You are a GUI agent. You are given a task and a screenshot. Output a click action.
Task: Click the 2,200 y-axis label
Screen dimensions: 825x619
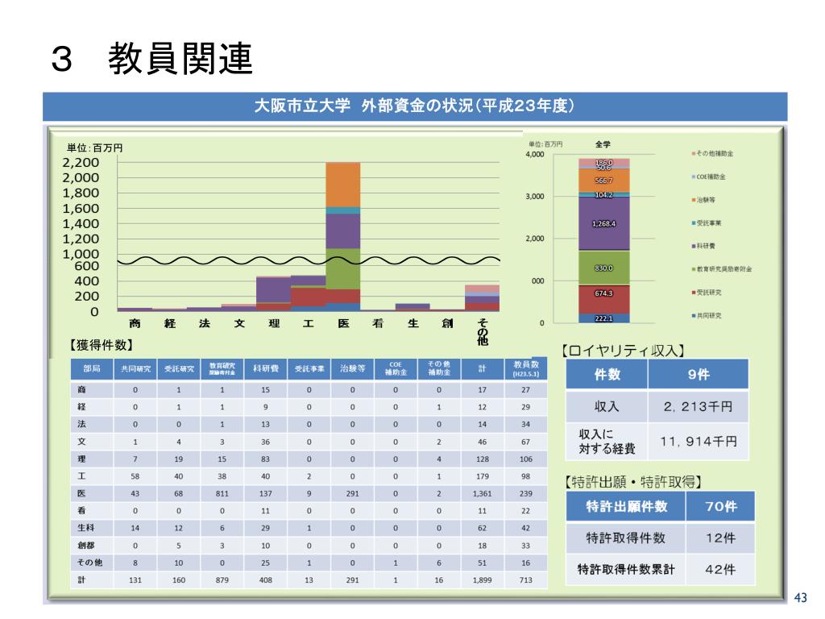(x=81, y=162)
